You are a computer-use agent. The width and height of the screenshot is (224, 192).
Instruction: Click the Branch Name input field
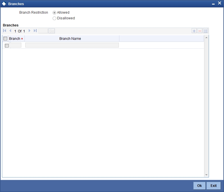(72, 45)
